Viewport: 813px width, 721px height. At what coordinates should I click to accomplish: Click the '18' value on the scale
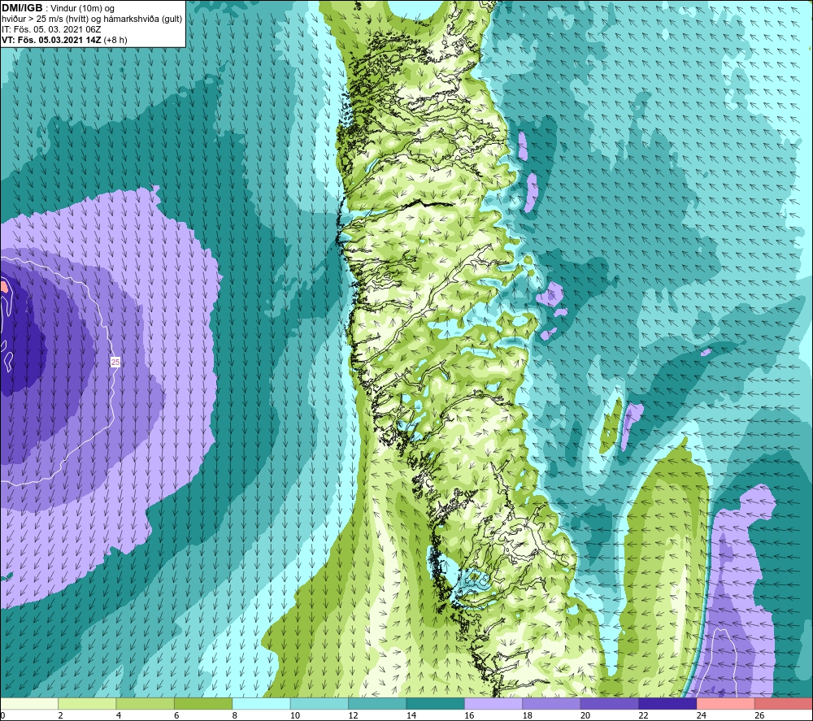point(528,715)
